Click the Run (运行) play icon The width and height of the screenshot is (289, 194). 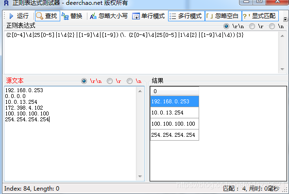coord(12,16)
